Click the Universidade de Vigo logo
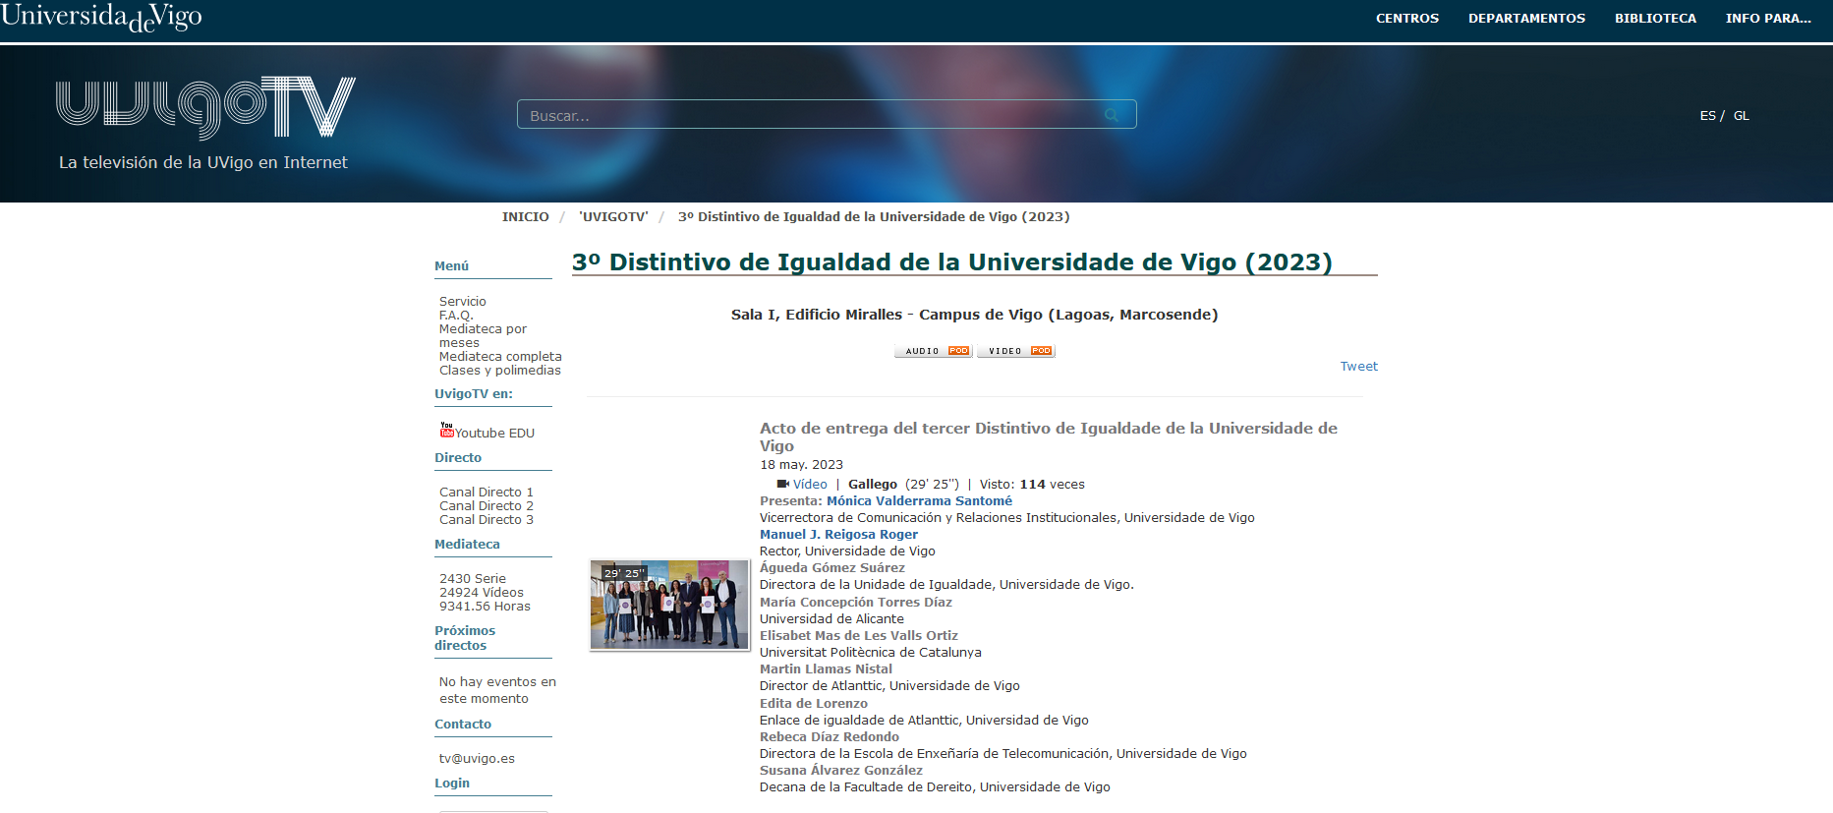1833x813 pixels. [x=101, y=17]
